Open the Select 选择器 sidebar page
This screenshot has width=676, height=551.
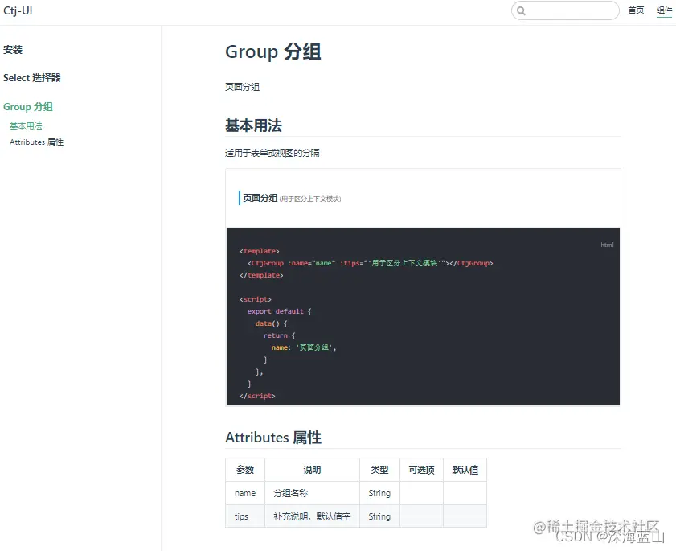pyautogui.click(x=32, y=78)
